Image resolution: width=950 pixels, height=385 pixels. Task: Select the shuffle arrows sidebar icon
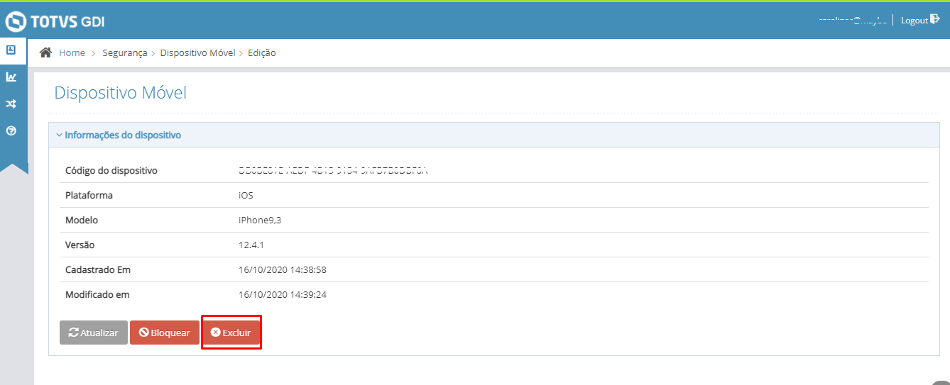pos(11,104)
